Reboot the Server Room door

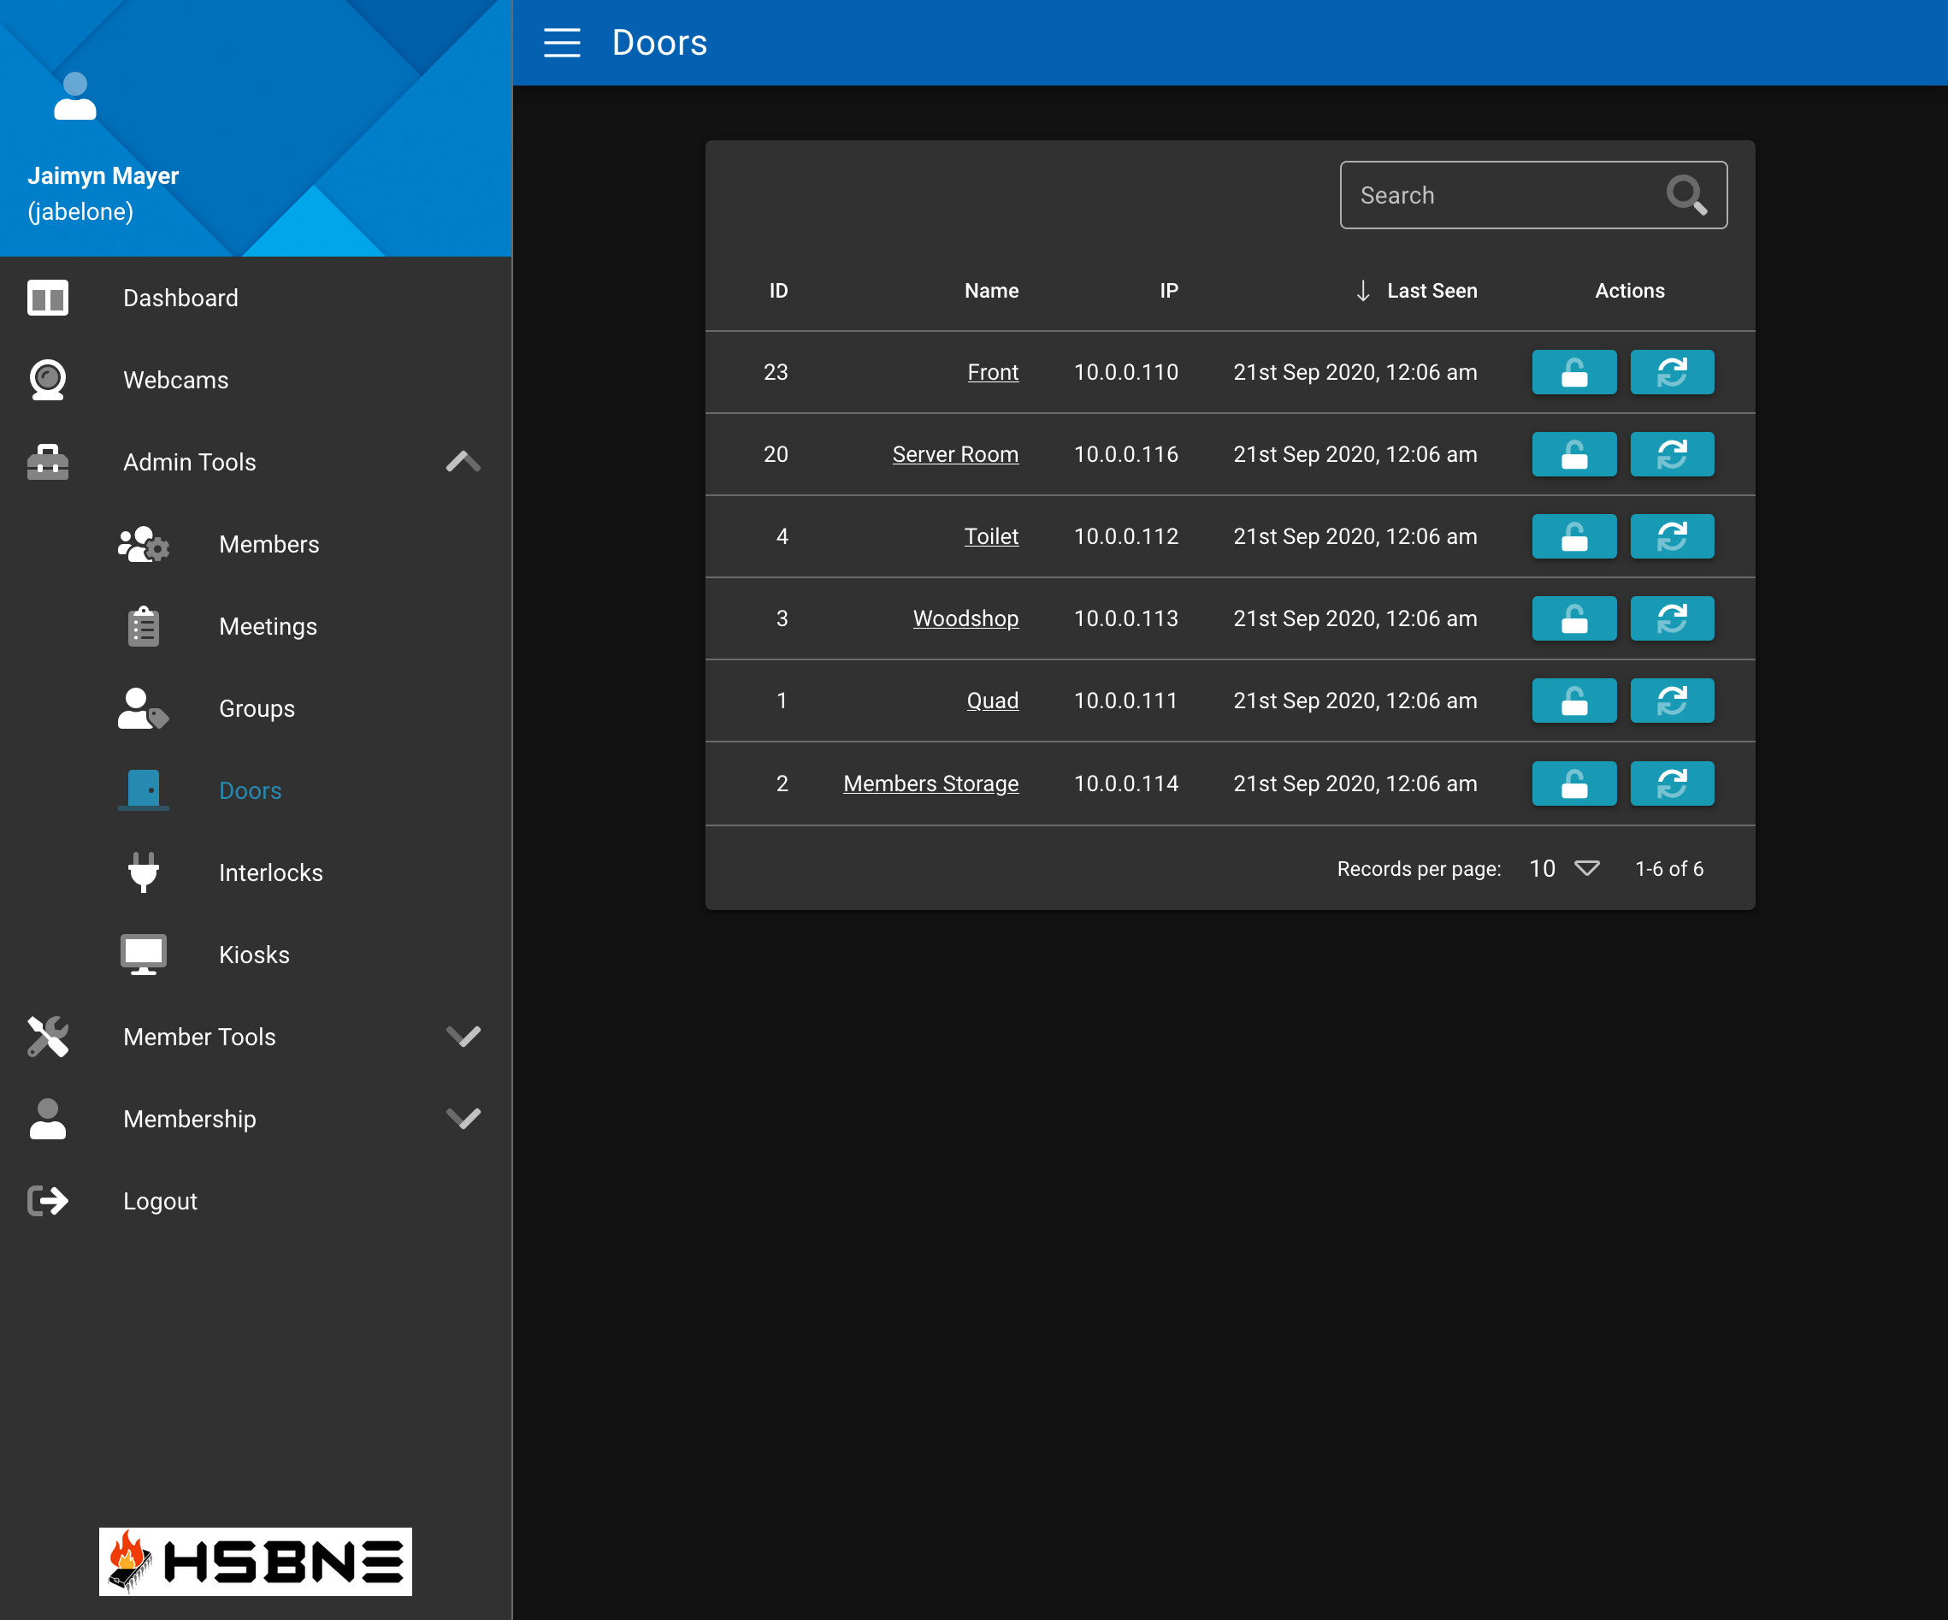[1672, 455]
